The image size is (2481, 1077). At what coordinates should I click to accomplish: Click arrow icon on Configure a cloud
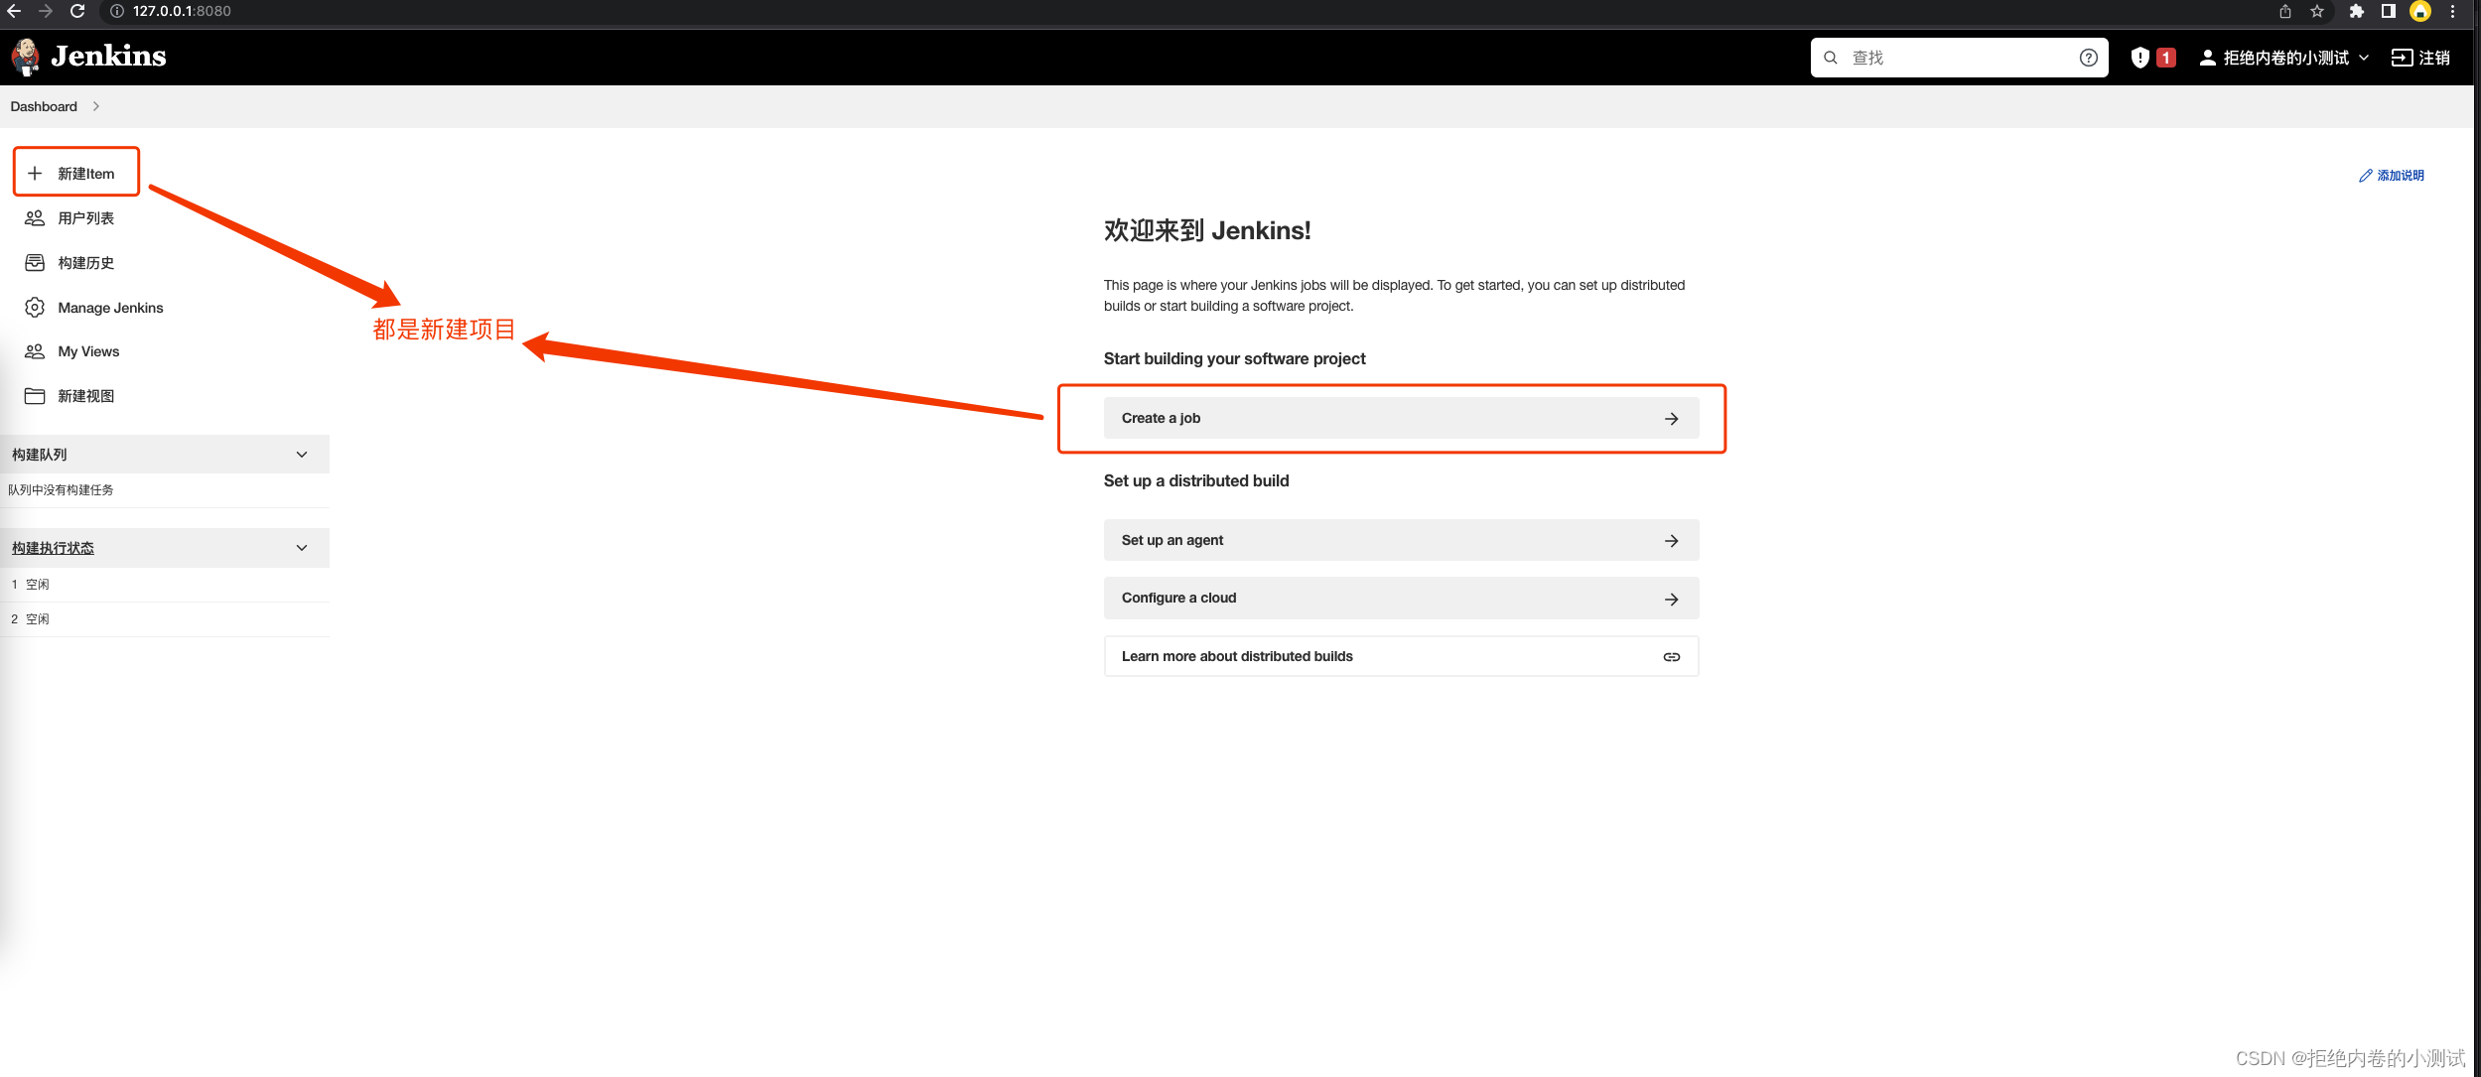1671,599
